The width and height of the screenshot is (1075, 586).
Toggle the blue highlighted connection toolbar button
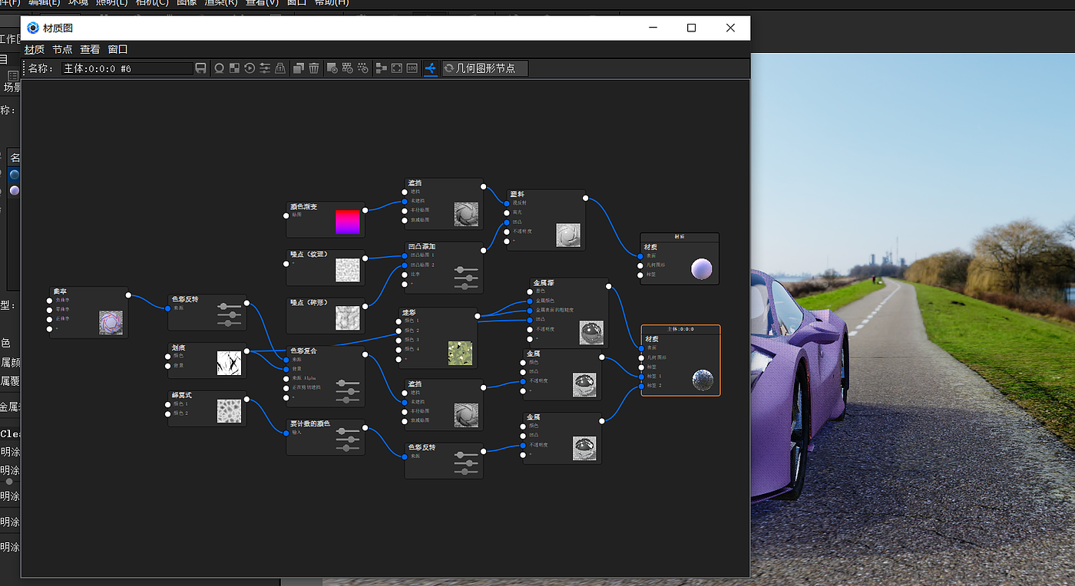430,68
